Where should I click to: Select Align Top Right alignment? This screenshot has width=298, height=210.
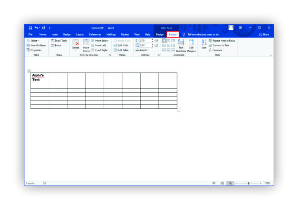click(x=173, y=41)
